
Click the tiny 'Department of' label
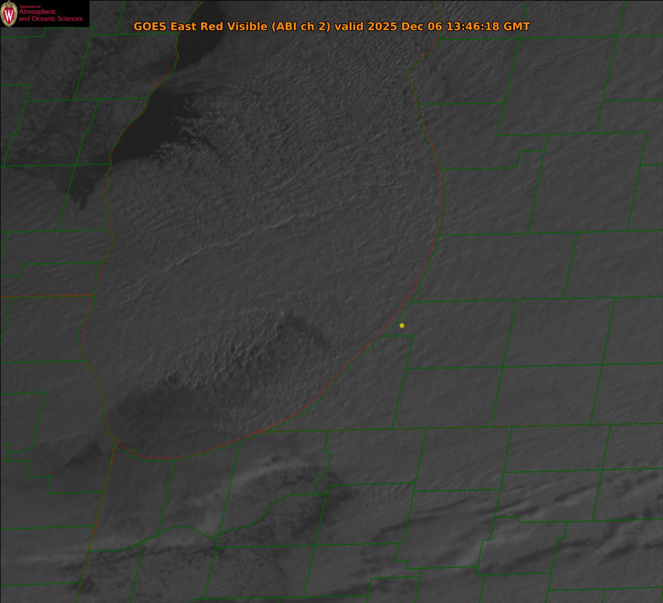point(30,6)
